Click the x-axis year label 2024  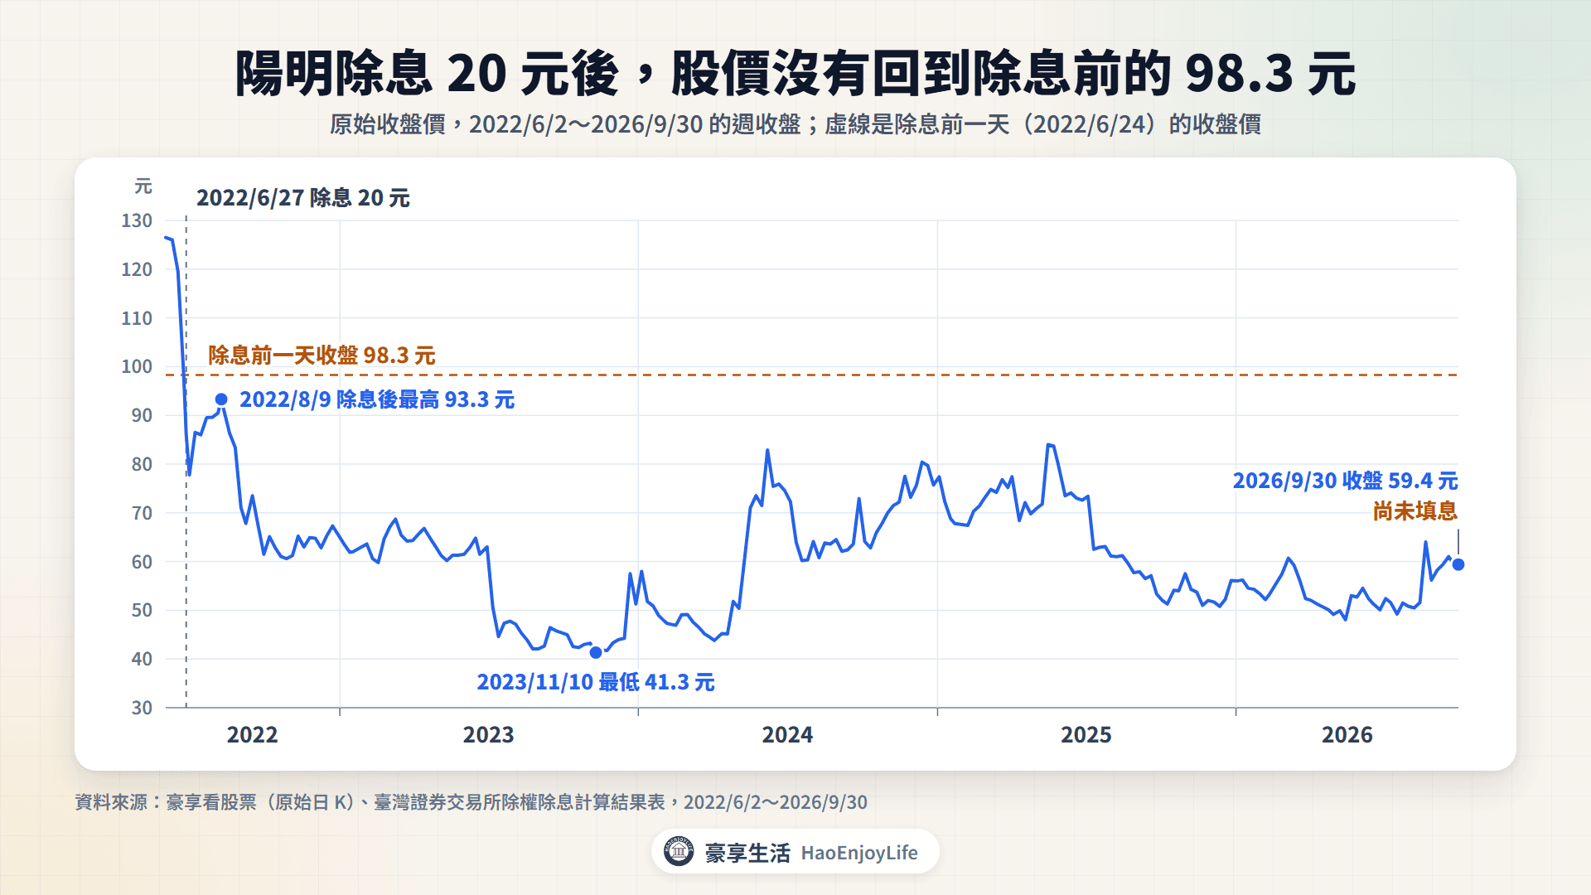pos(787,735)
